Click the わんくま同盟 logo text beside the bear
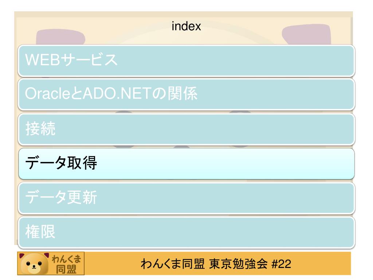373x280 pixels. click(x=66, y=264)
